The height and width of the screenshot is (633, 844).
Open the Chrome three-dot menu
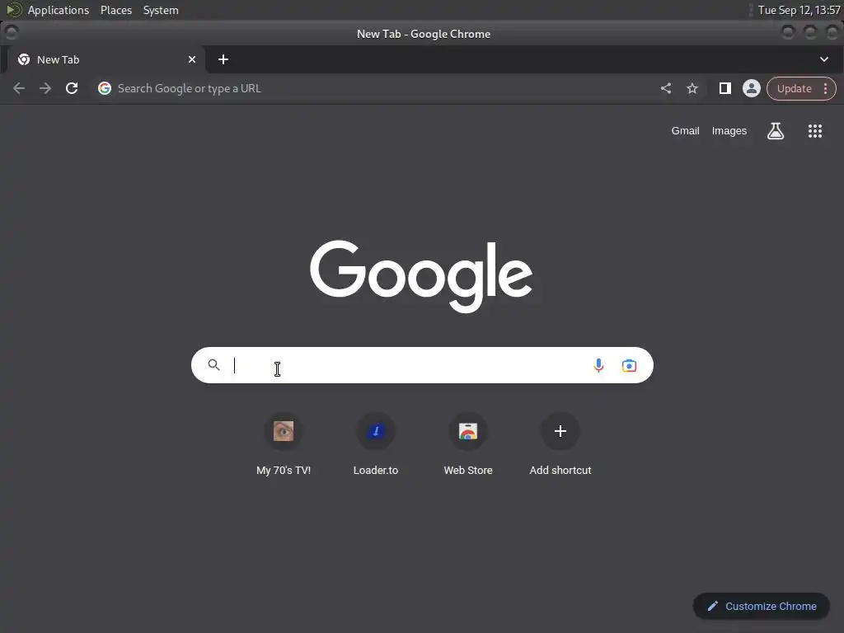coord(825,89)
